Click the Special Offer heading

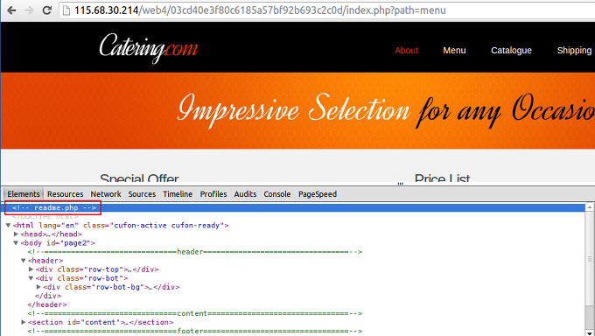(x=139, y=178)
